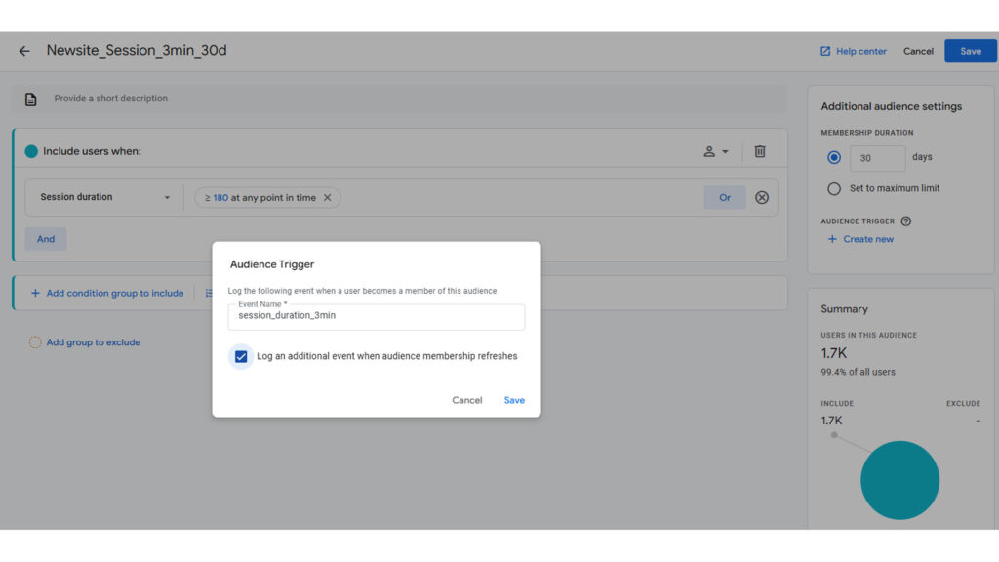Screen dimensions: 999x562
Task: Delete condition group with trash icon
Action: (x=759, y=151)
